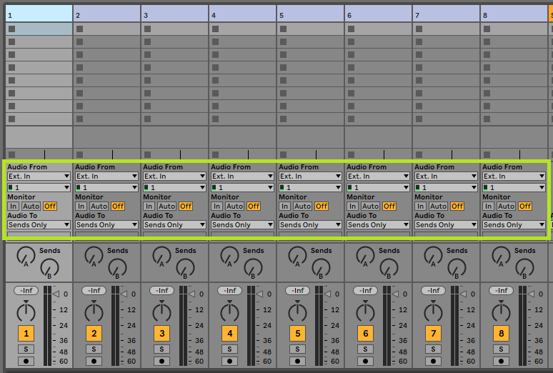
Task: Set track 2 Monitor to Auto
Action: click(x=99, y=206)
